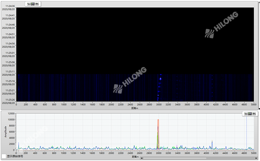Click the blue dotted cursor line near 4850
Viewport: 260px width, 161px height.
246,133
